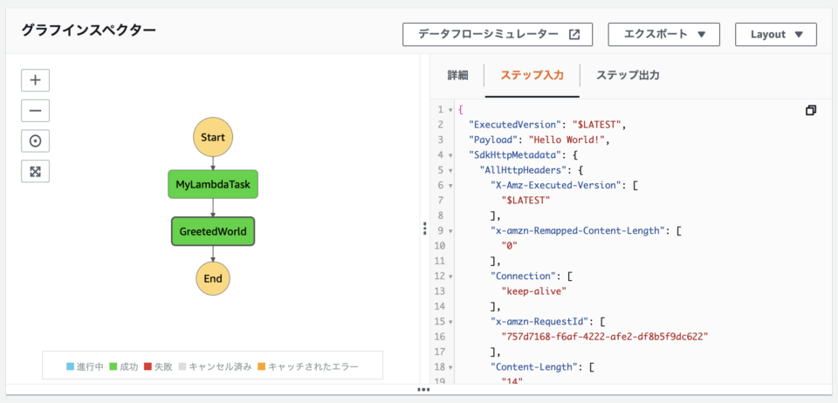Click orange キャッチされたエラー legend swatch
This screenshot has width=838, height=403.
tap(261, 366)
